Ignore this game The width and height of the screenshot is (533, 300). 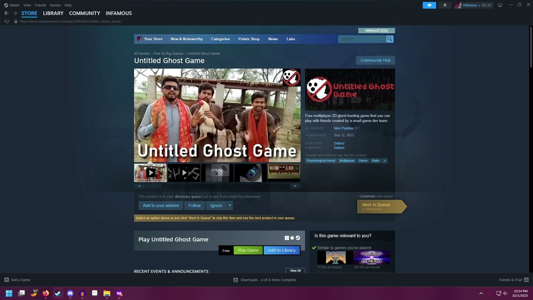(216, 205)
